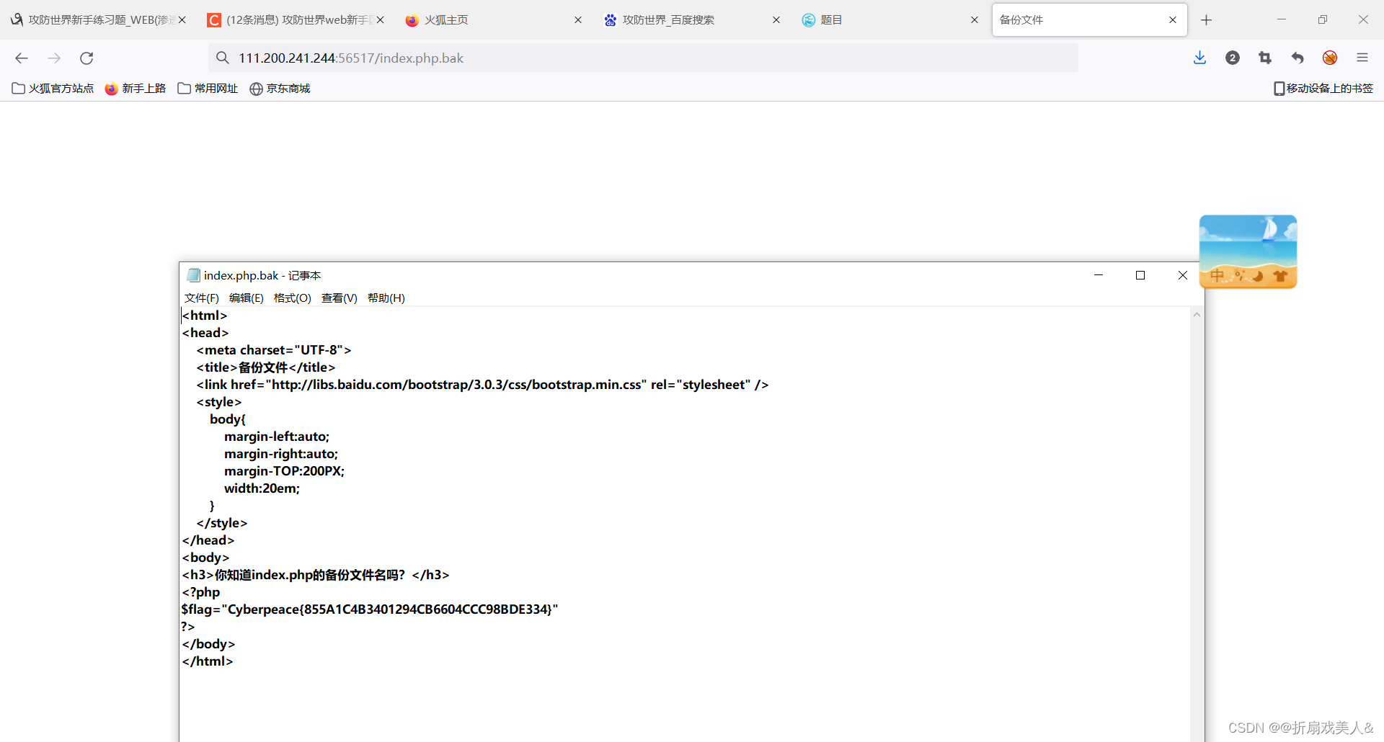Image resolution: width=1384 pixels, height=742 pixels.
Task: Click the width:20em; line
Action: [x=262, y=488]
